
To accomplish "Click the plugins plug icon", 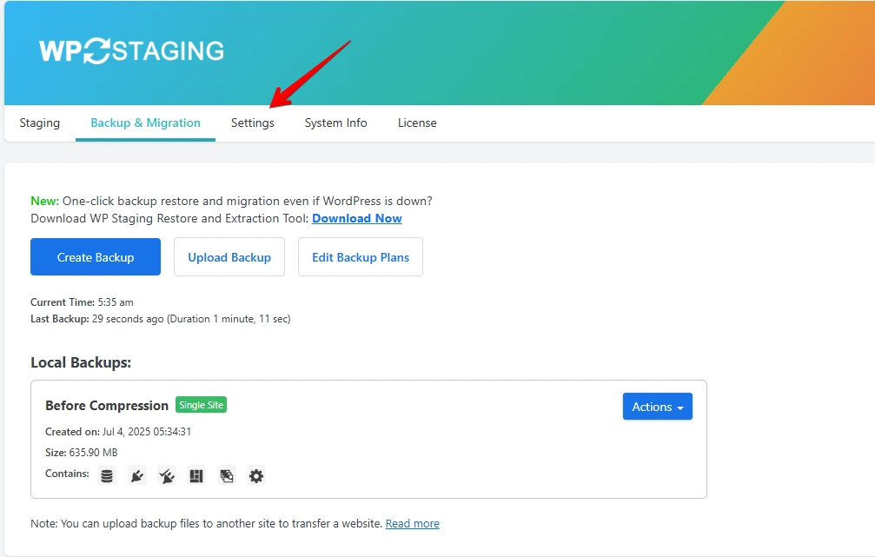I will click(136, 475).
